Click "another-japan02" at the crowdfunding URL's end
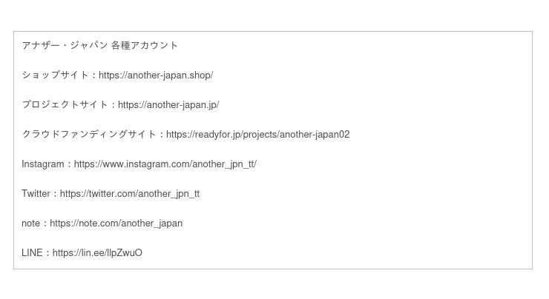The image size is (549, 299). pos(315,135)
